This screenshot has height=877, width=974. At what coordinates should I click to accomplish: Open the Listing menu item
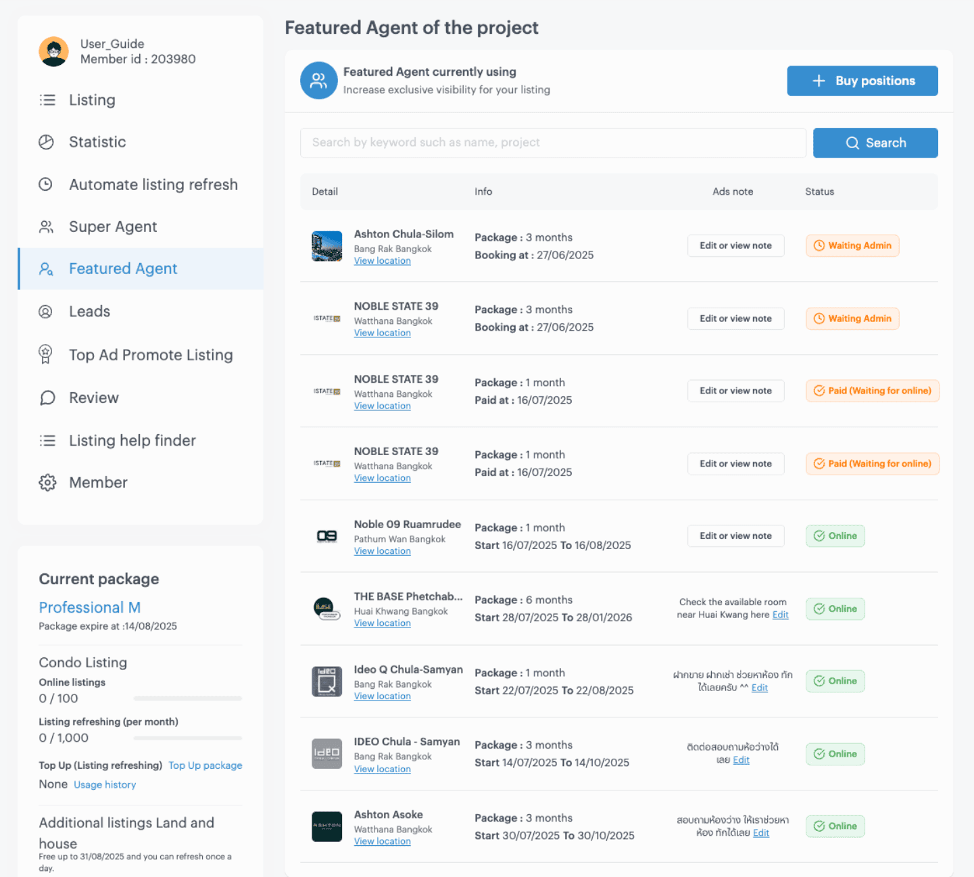pyautogui.click(x=92, y=100)
